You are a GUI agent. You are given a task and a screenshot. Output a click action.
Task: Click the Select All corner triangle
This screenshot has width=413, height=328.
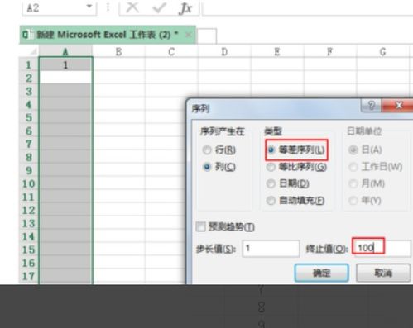(x=33, y=51)
